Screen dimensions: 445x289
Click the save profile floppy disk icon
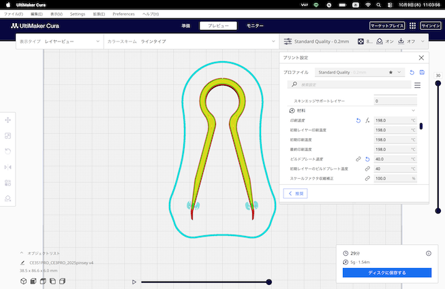(x=422, y=71)
